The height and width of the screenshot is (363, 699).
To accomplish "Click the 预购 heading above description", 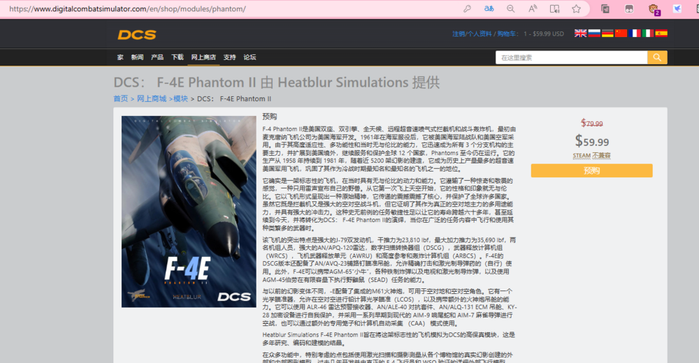I will coord(270,117).
